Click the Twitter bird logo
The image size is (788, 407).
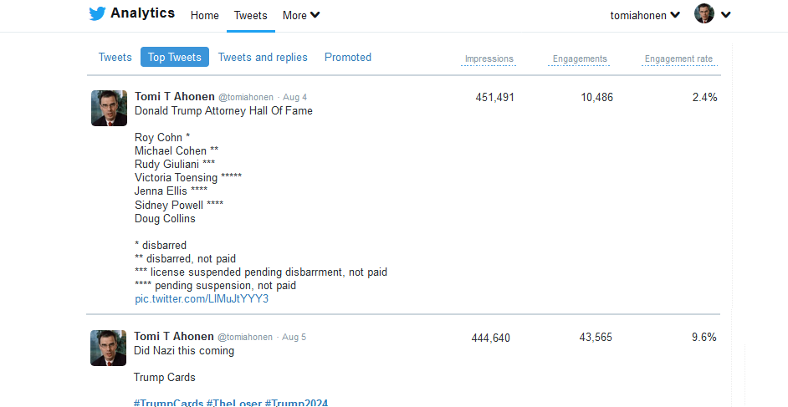coord(97,13)
